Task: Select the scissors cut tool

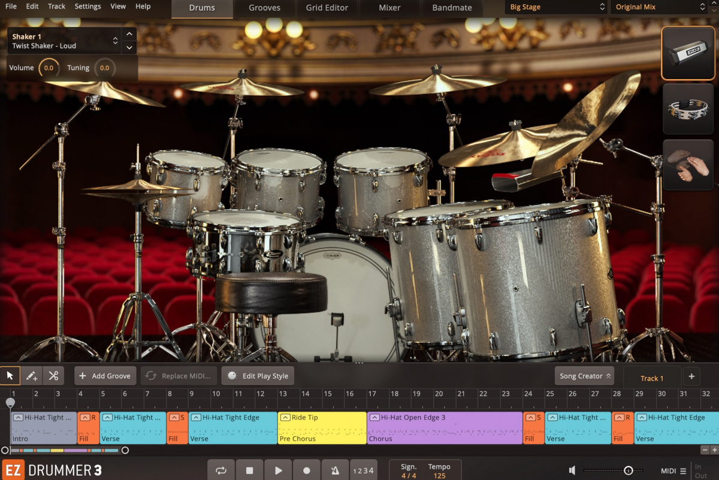Action: tap(53, 375)
